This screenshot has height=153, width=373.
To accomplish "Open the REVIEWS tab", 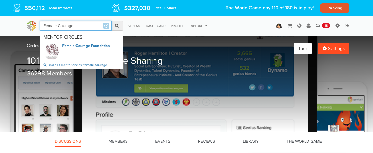I will tap(207, 141).
